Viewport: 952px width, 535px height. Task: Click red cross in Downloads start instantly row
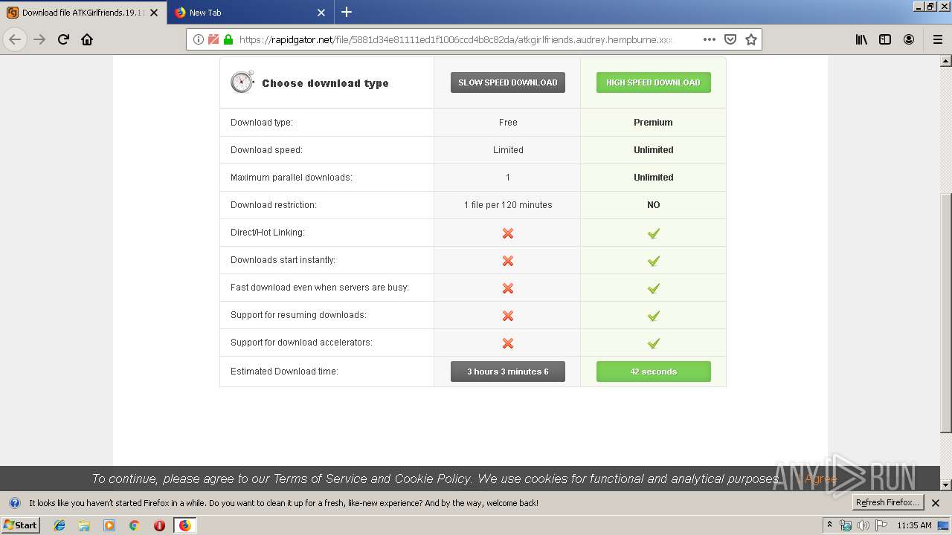508,261
